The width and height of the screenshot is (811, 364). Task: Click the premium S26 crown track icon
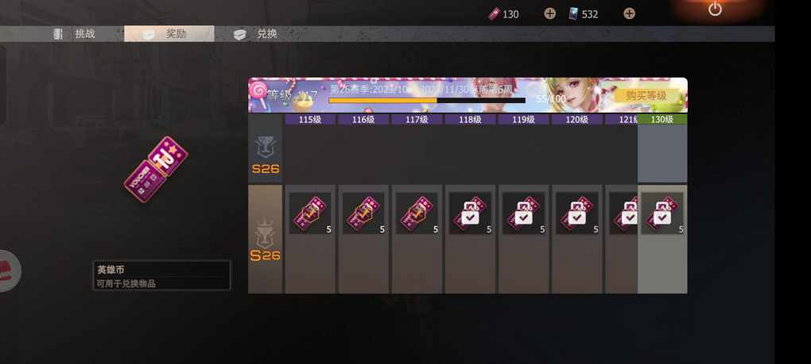click(x=266, y=240)
